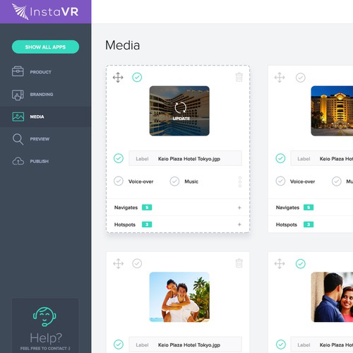
Task: Toggle select checkmark atop second media card
Action: 301,78
